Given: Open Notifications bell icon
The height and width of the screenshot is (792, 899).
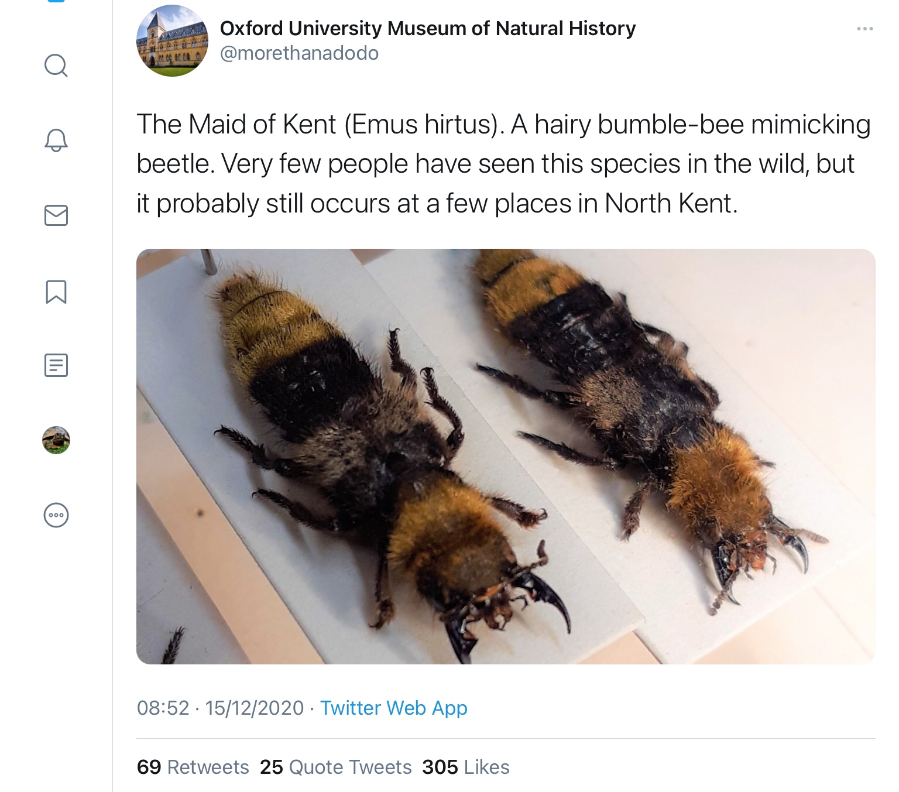Looking at the screenshot, I should click(56, 140).
